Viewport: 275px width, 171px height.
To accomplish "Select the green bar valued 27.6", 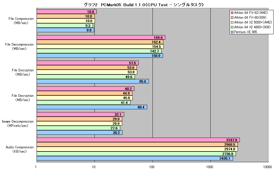I will click(79, 128).
